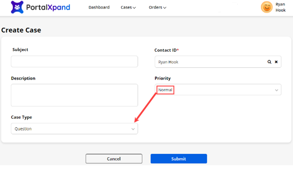Click the Case Type chevron arrow

[133, 129]
